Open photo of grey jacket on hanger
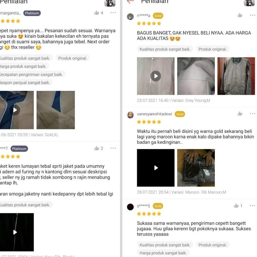 [236, 76]
